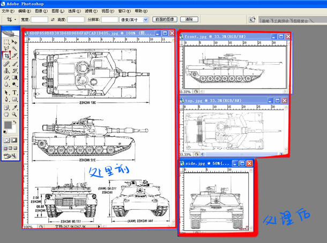Open the File Browser toggle icon
The height and width of the screenshot is (243, 327).
click(x=252, y=20)
